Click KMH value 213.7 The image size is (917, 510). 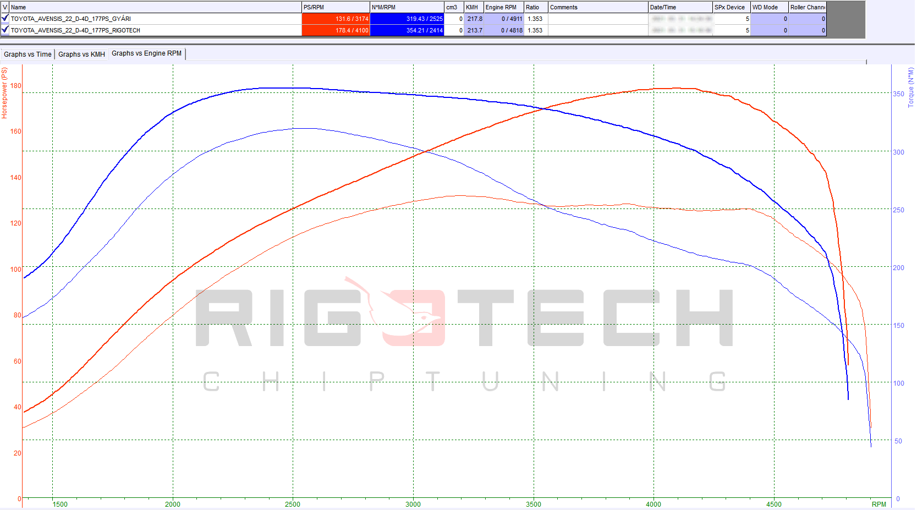coord(475,30)
